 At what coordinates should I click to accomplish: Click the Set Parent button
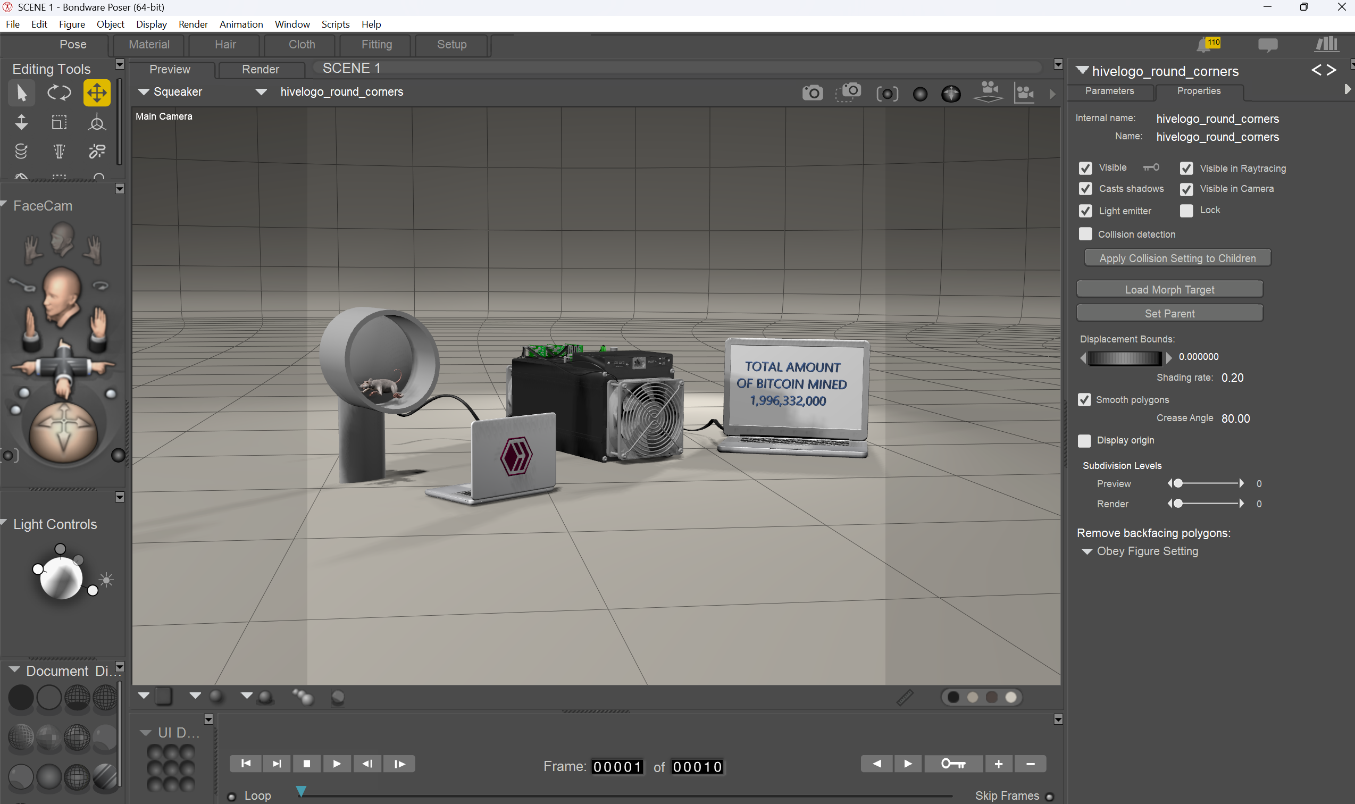(x=1170, y=314)
